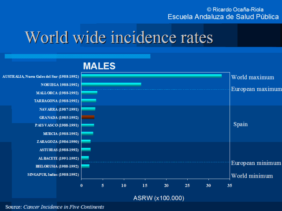Image resolution: width=282 pixels, height=211 pixels.
Task: Click the 'Cancer Incidence in Five Continents' source text
Action: (x=63, y=207)
